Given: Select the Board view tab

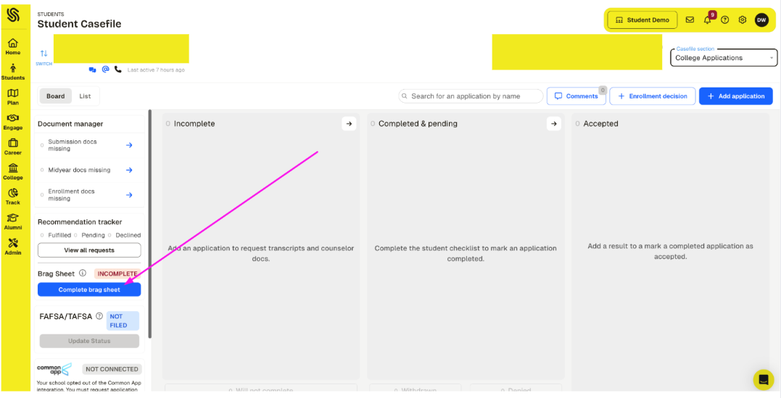Looking at the screenshot, I should tap(56, 96).
